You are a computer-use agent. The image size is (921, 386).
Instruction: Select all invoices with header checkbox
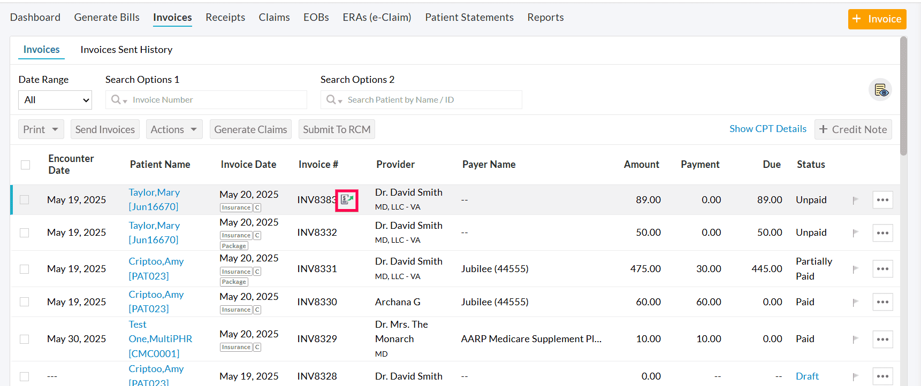25,165
